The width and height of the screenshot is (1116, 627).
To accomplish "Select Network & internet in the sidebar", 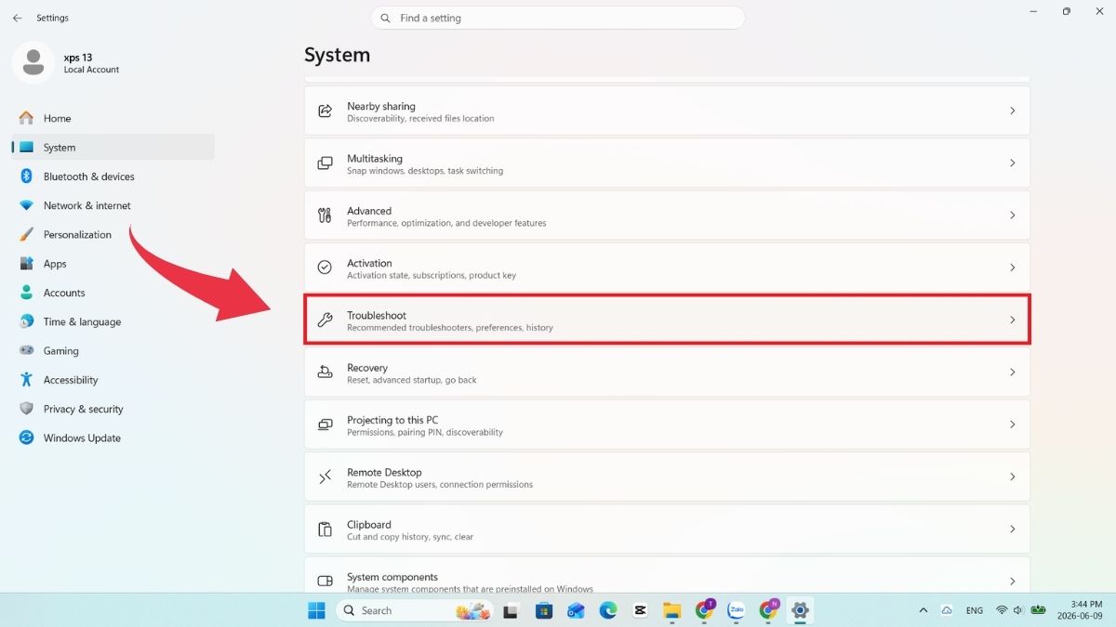I will [x=113, y=205].
